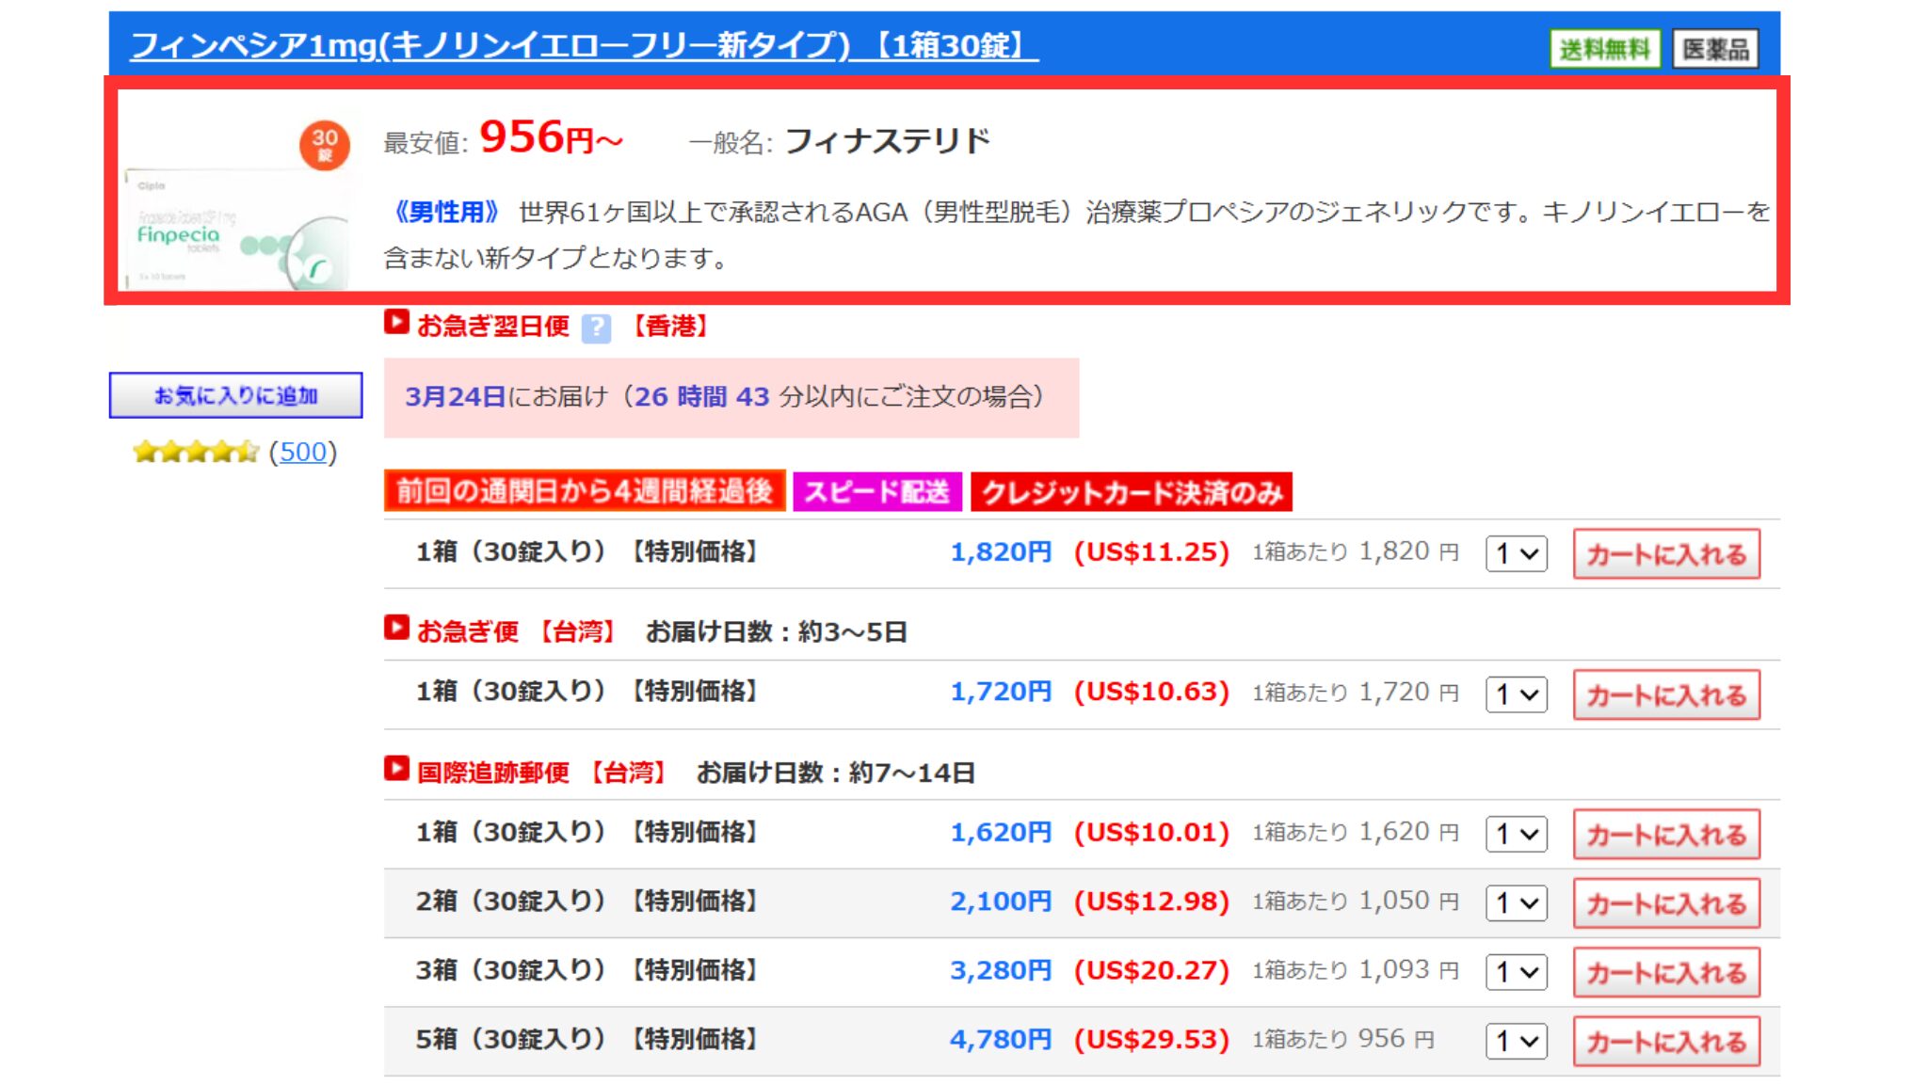Click the help question mark icon
Screen dimensions: 1928x1085
[x=595, y=328]
